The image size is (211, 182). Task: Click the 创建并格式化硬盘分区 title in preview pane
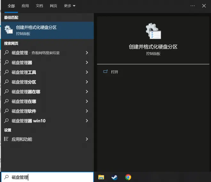pyautogui.click(x=153, y=47)
